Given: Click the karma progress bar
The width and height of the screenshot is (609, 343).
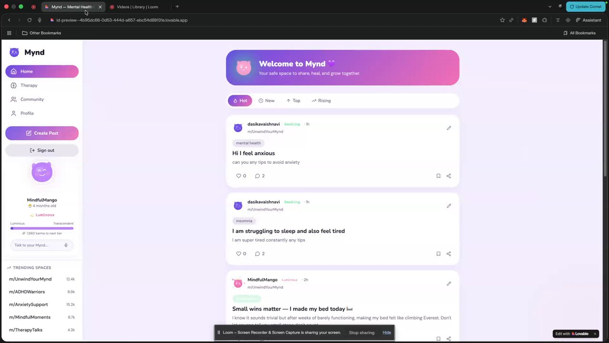Looking at the screenshot, I should point(42,228).
